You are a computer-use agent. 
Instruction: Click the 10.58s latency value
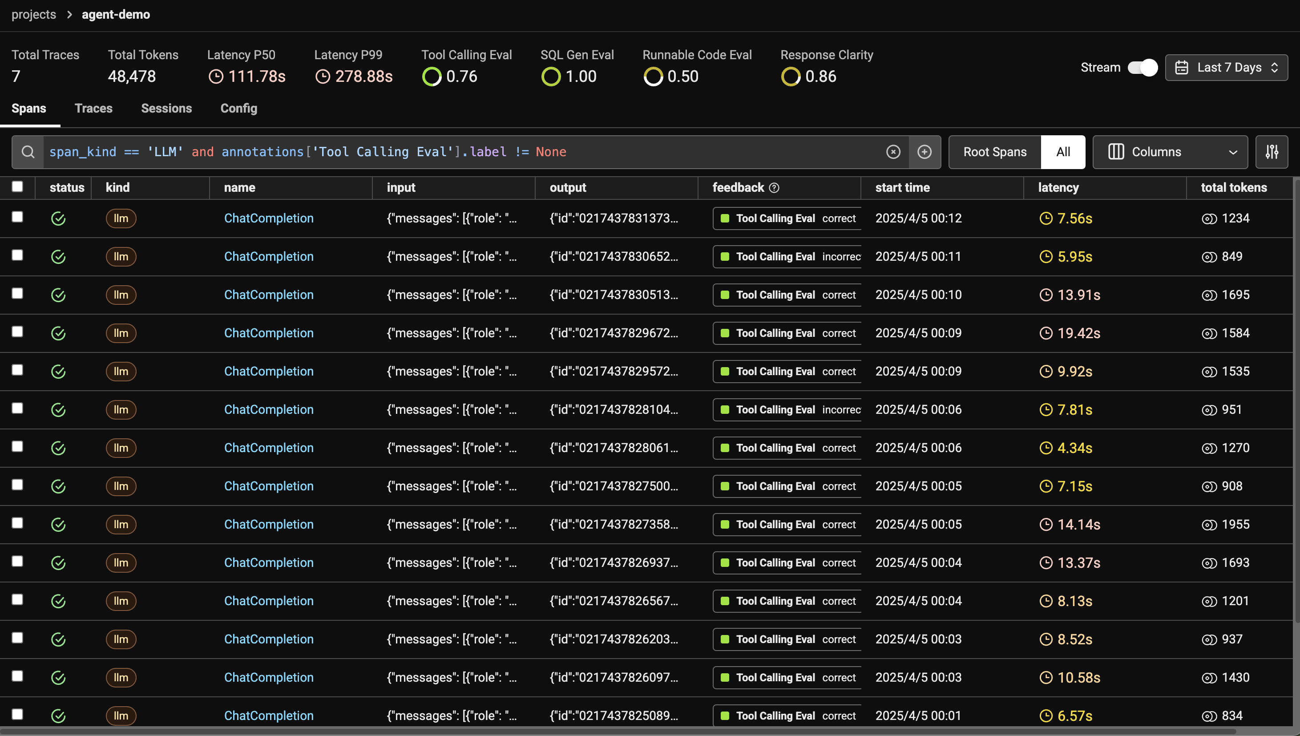click(1079, 678)
